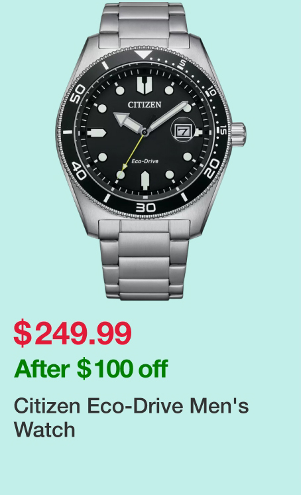Click the 50 numeral on the bezel
Image resolution: width=301 pixels, height=495 pixels.
[78, 94]
